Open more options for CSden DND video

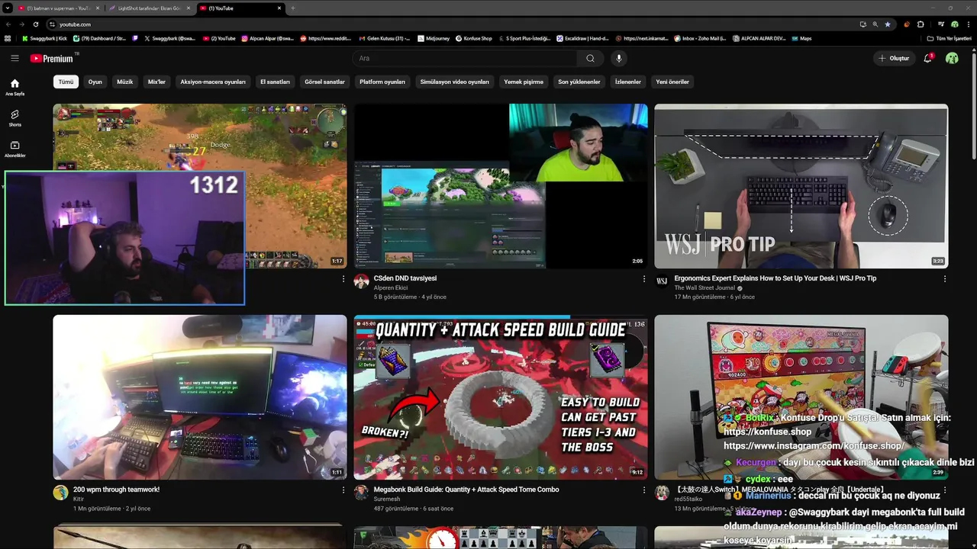click(x=644, y=279)
